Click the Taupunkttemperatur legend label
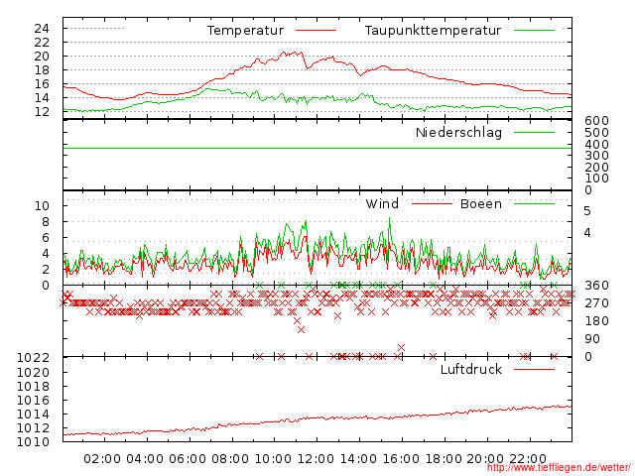This screenshot has height=476, width=635. 433,31
